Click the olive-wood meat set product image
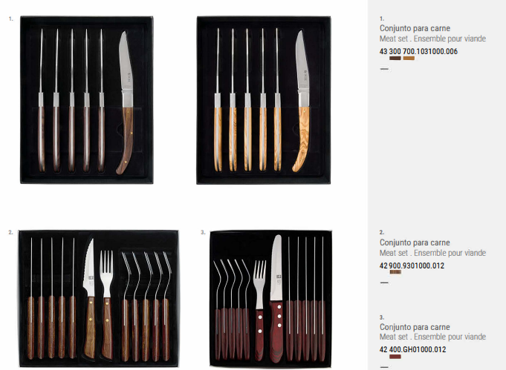Image resolution: width=506 pixels, height=370 pixels. coord(264,100)
